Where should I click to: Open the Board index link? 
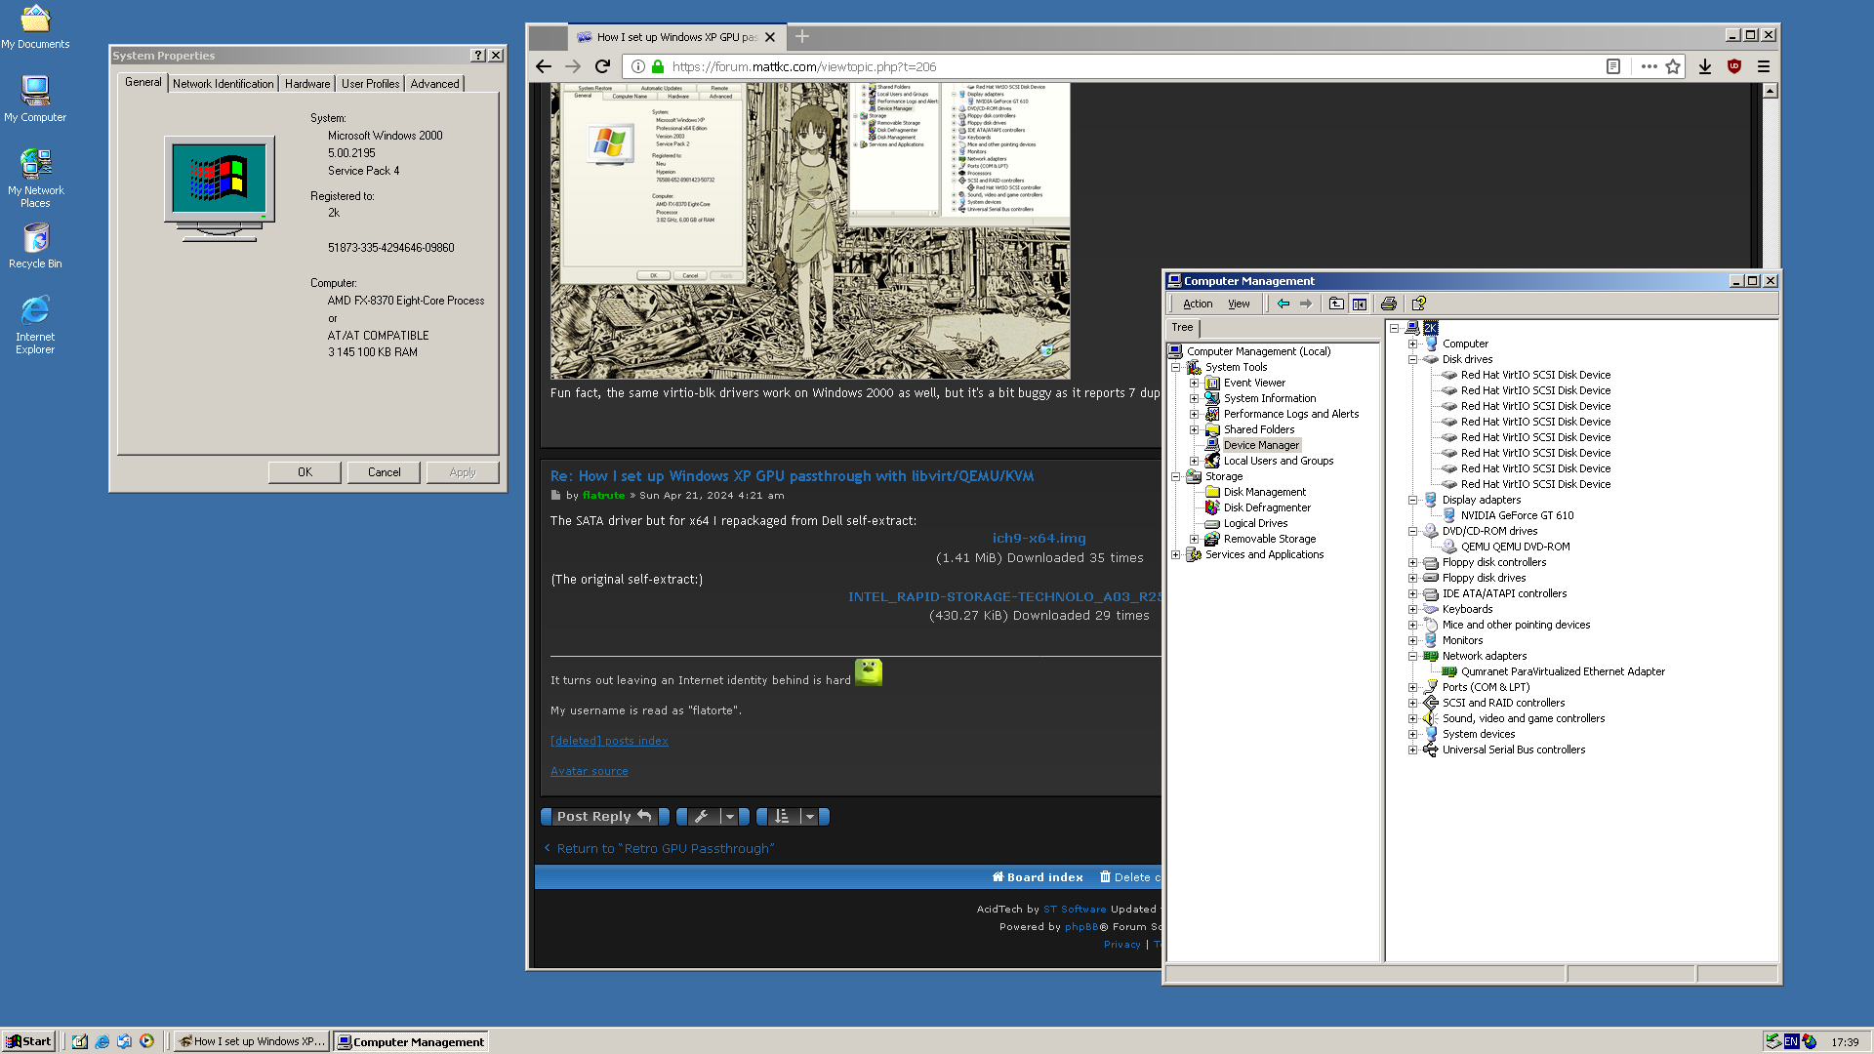[1038, 877]
